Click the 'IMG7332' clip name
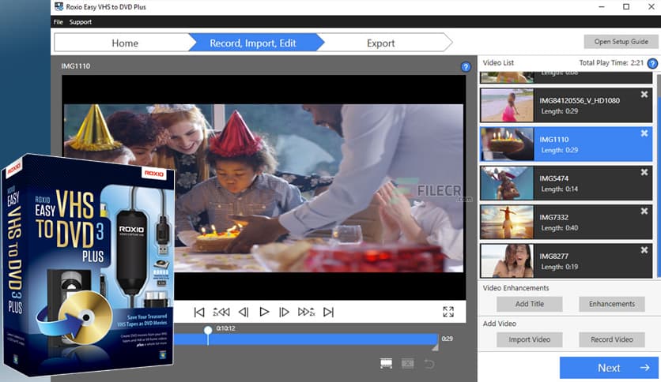The image size is (661, 382). 554,217
